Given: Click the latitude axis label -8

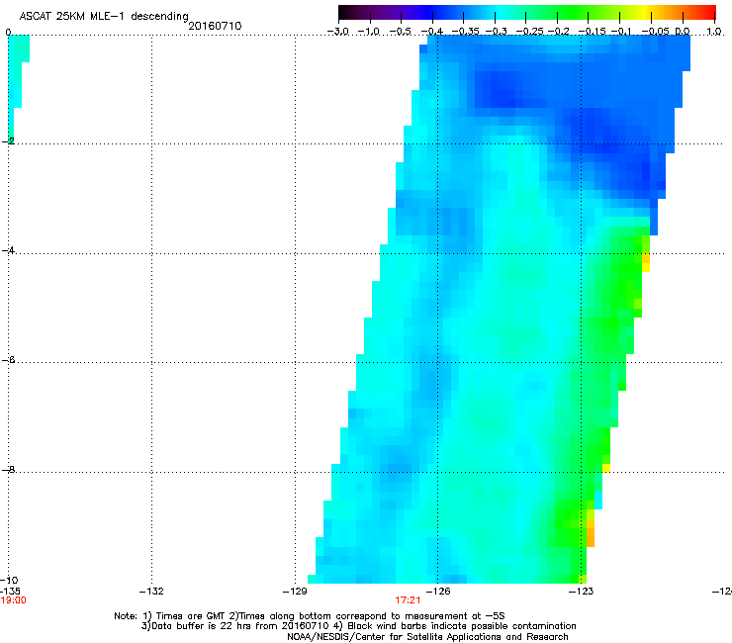Looking at the screenshot, I should click(9, 470).
